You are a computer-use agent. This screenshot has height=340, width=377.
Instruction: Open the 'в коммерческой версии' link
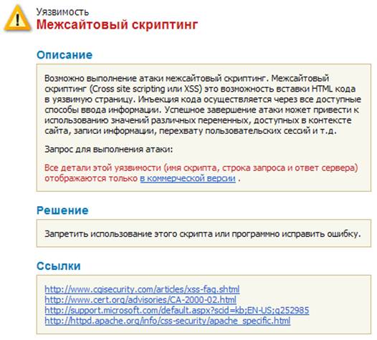(188, 178)
